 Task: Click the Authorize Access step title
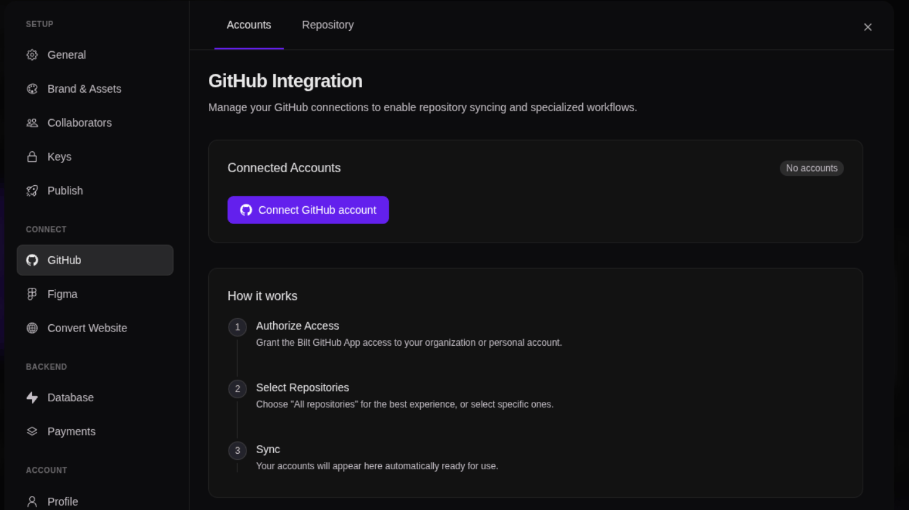point(297,326)
